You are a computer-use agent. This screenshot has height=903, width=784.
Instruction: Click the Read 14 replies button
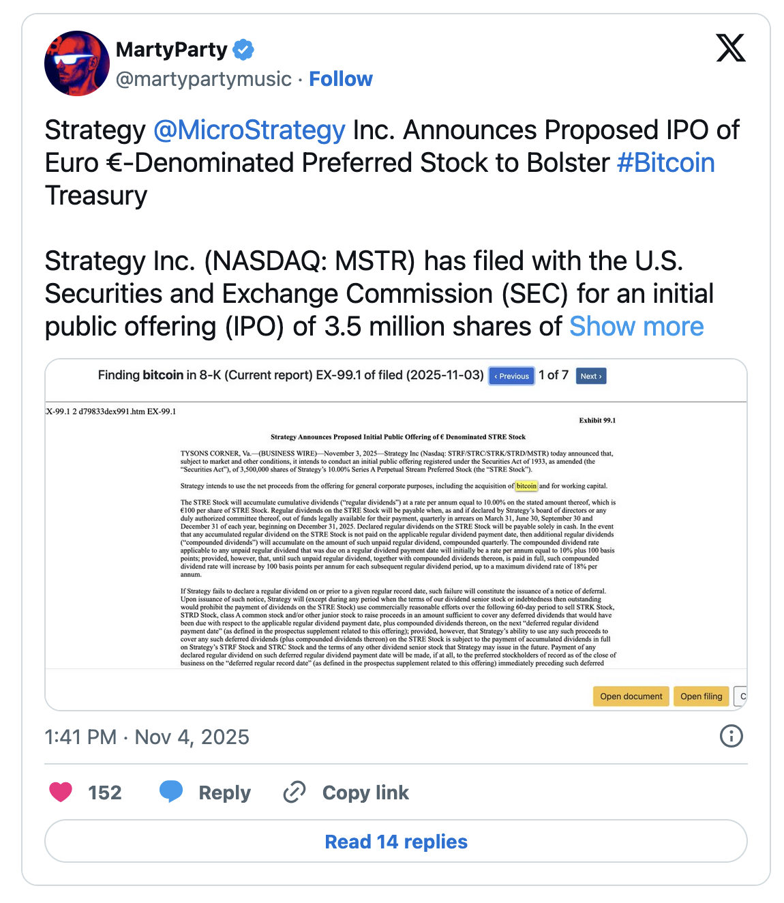coord(396,842)
